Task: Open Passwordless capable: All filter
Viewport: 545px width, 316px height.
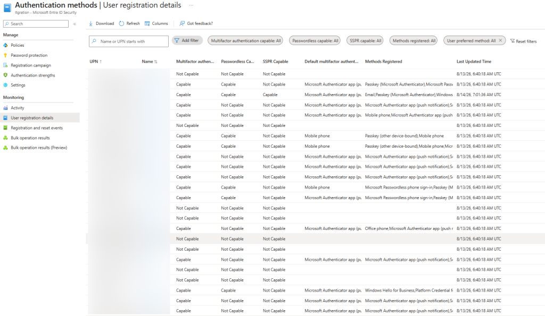Action: pos(315,40)
